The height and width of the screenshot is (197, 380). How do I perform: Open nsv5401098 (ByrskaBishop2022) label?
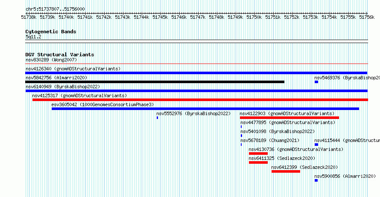(278, 131)
